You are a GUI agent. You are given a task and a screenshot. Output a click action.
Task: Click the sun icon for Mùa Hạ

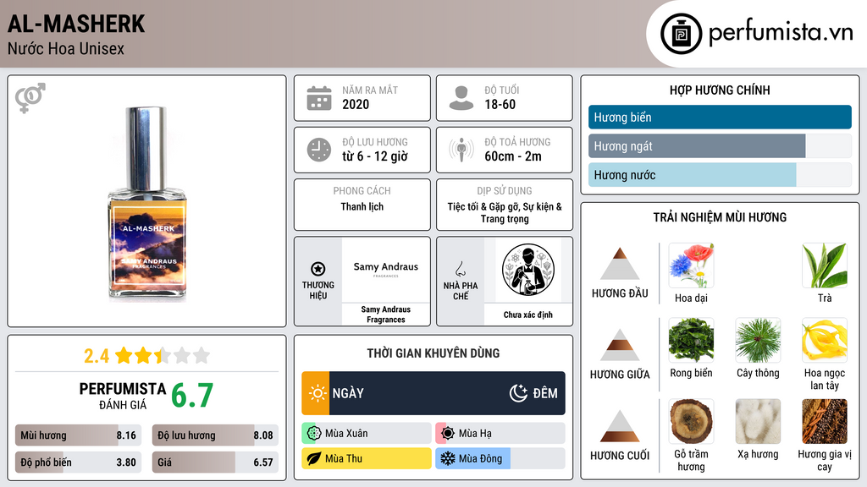click(448, 434)
